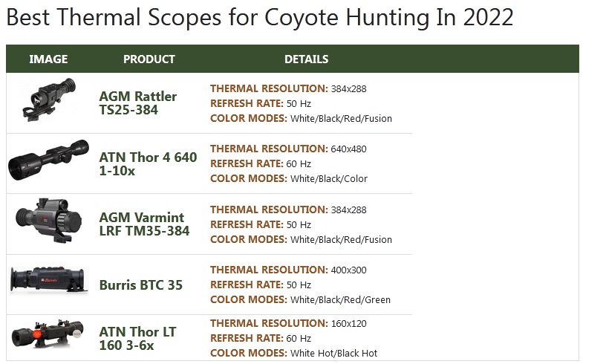Screen dimensions: 606x364
Task: Click the Burris BTC 35 refresh rate line
Action: (260, 285)
